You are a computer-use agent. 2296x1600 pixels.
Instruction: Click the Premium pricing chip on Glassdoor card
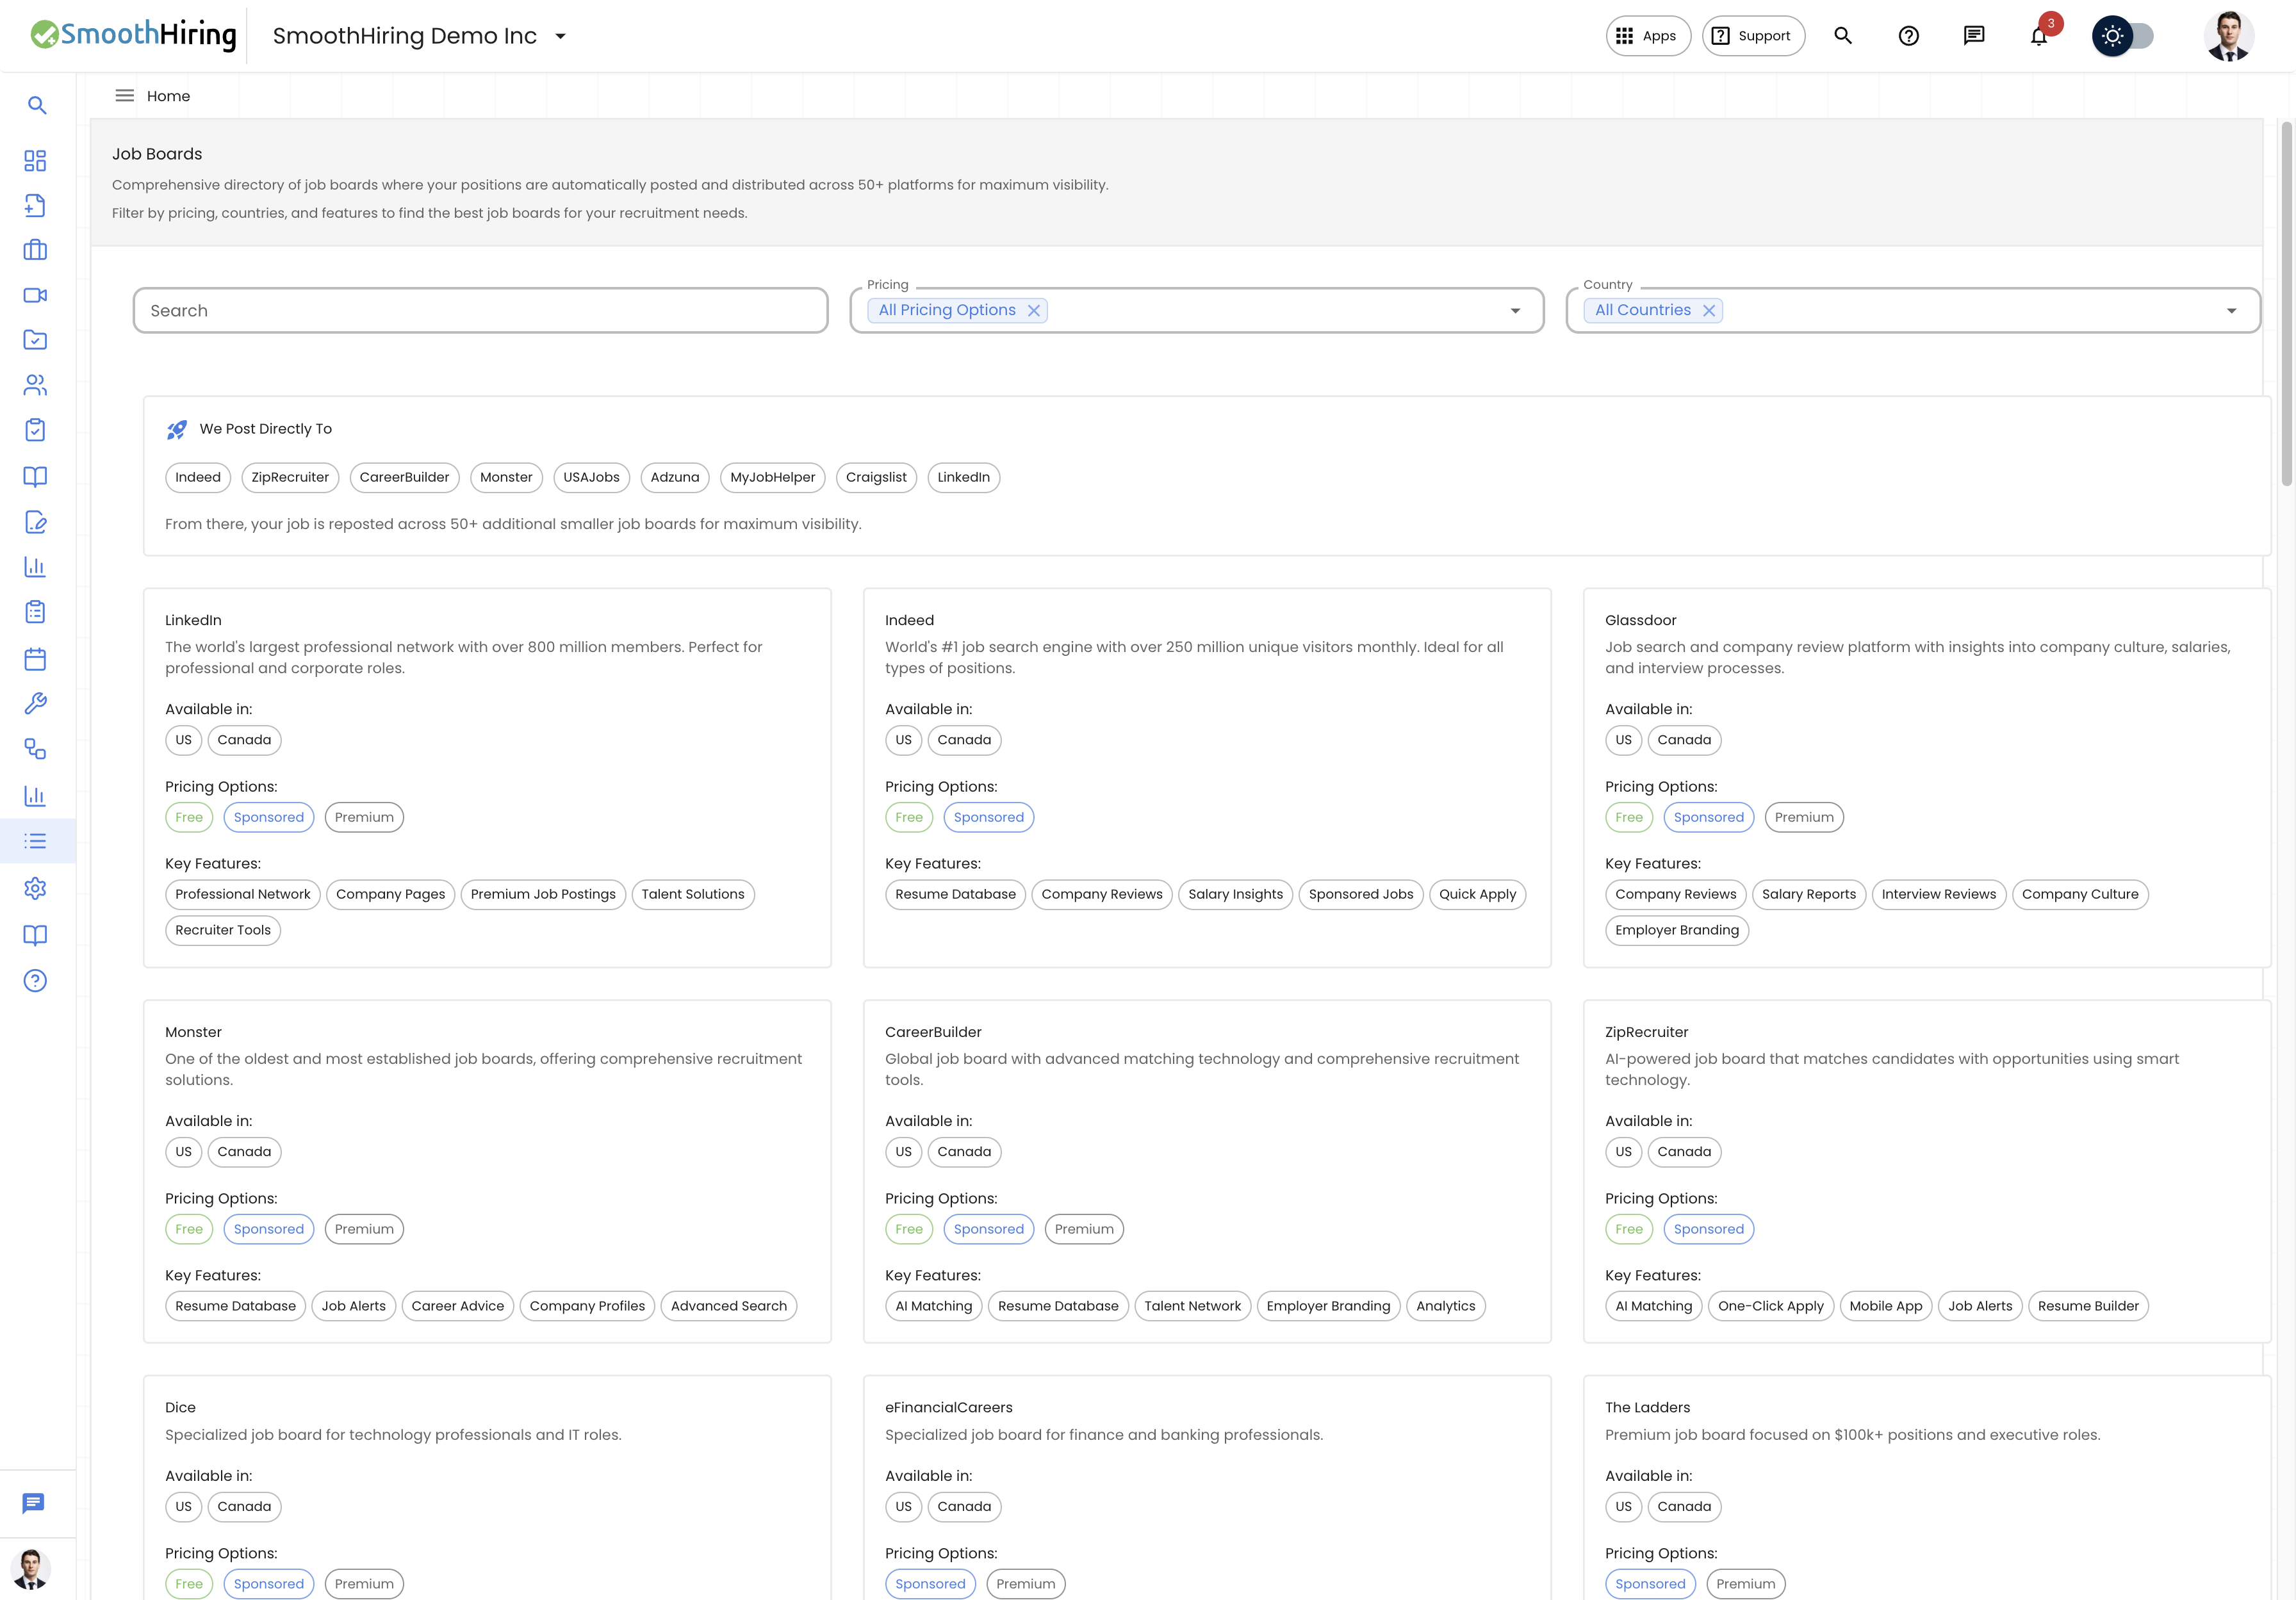(1804, 818)
